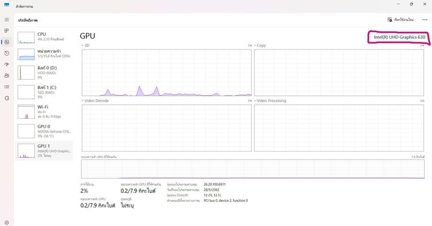Click the 2% utilization value
This screenshot has width=432, height=226.
click(84, 191)
